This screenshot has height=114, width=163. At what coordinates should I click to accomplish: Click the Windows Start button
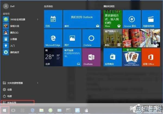point(4,110)
